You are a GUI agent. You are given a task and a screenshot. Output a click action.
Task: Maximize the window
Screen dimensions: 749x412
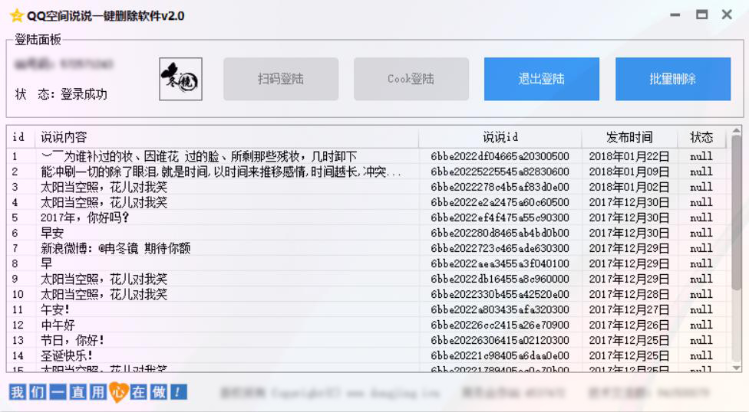pyautogui.click(x=701, y=15)
